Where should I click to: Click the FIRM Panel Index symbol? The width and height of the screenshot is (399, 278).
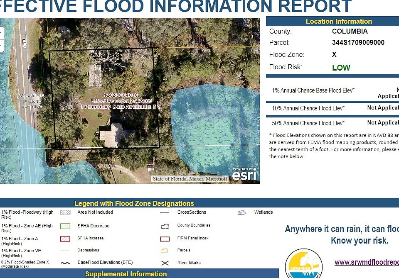[165, 239]
